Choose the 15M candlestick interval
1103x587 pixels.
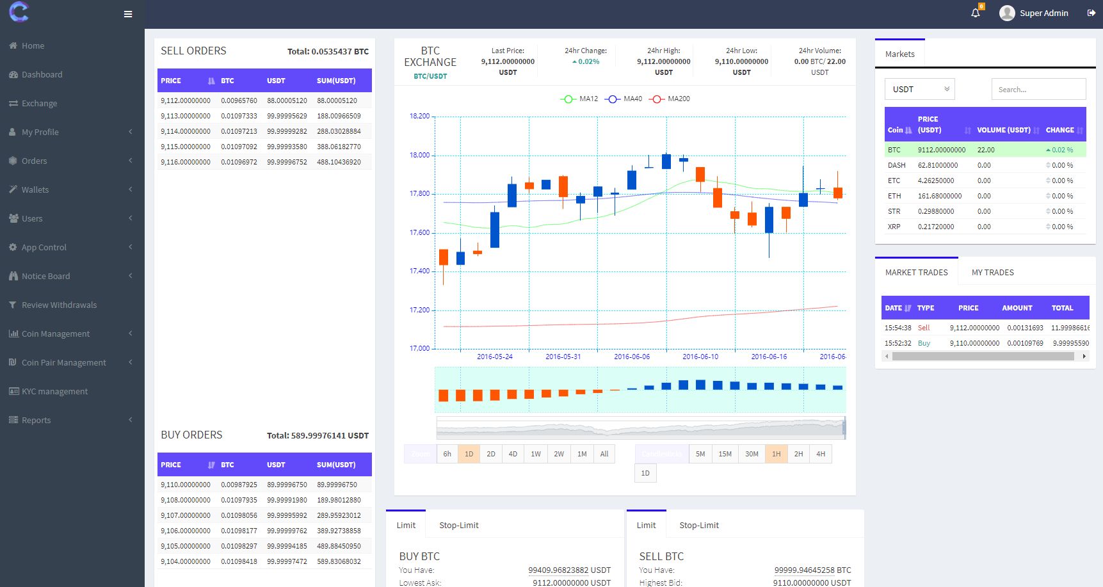(x=725, y=454)
